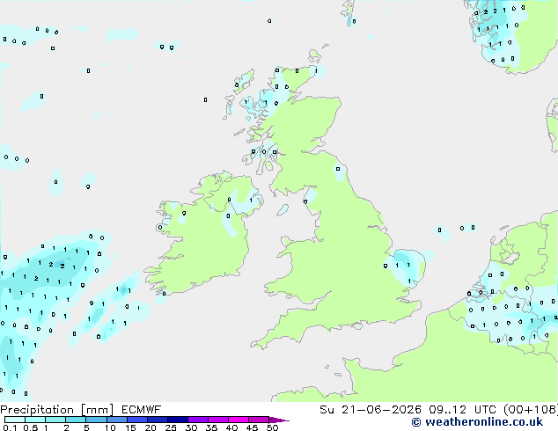Pick the 1–2 mm legend swatch

click(55, 420)
